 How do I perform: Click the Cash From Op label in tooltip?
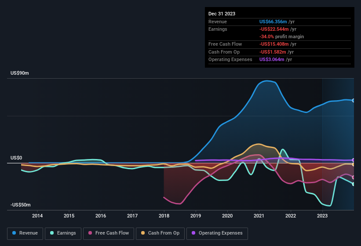224,52
